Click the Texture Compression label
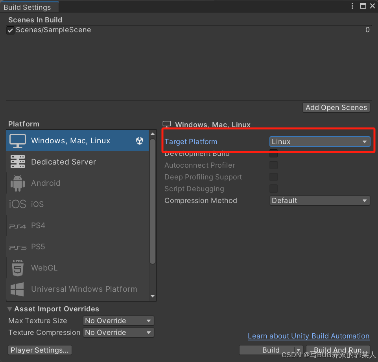 point(44,333)
